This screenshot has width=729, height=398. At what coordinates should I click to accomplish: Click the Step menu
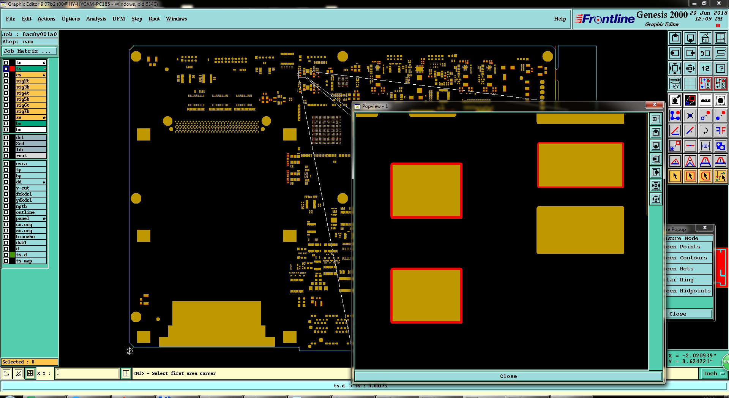[x=137, y=19]
